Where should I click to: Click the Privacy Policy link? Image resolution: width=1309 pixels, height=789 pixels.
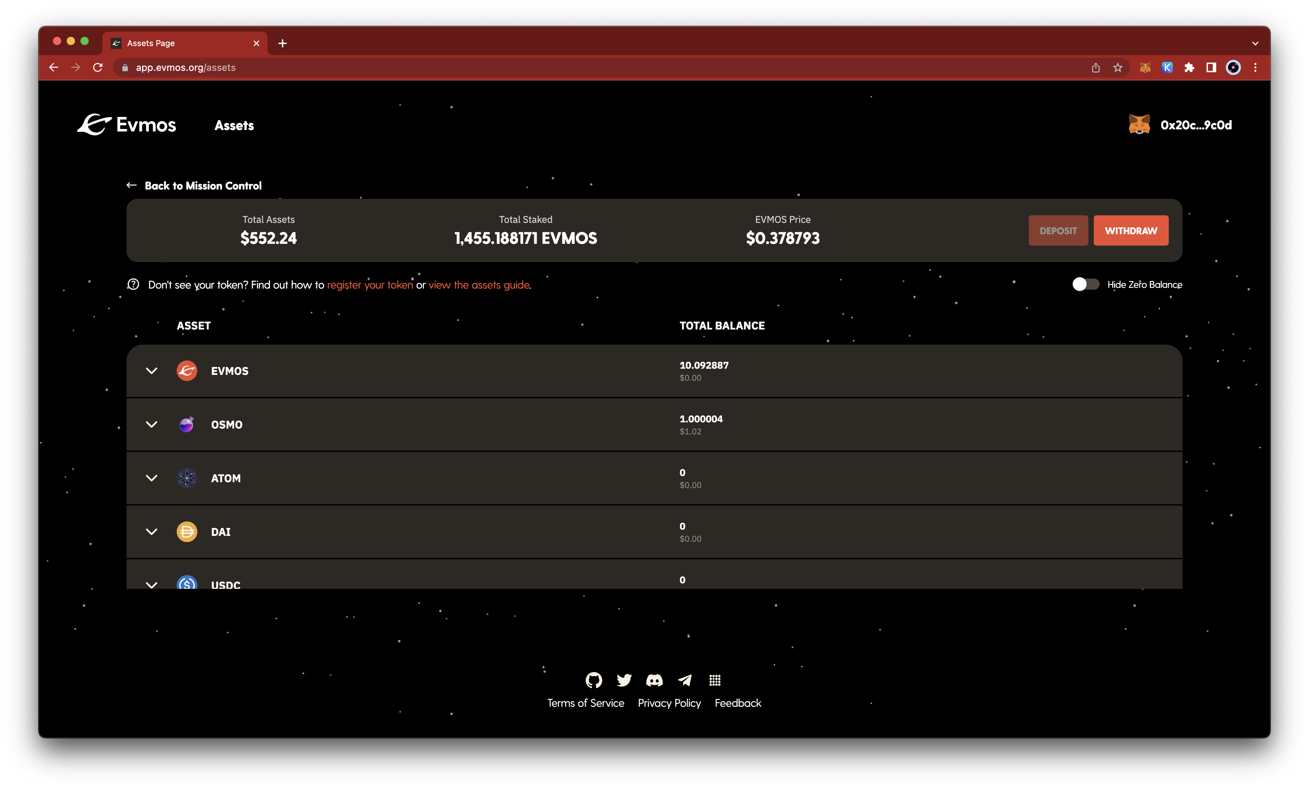pyautogui.click(x=670, y=703)
